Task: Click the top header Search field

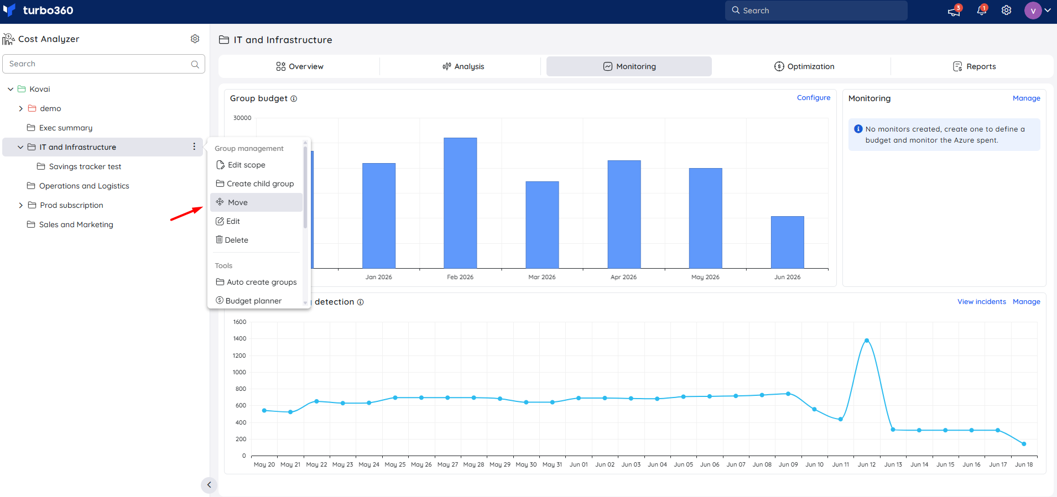Action: 816,11
